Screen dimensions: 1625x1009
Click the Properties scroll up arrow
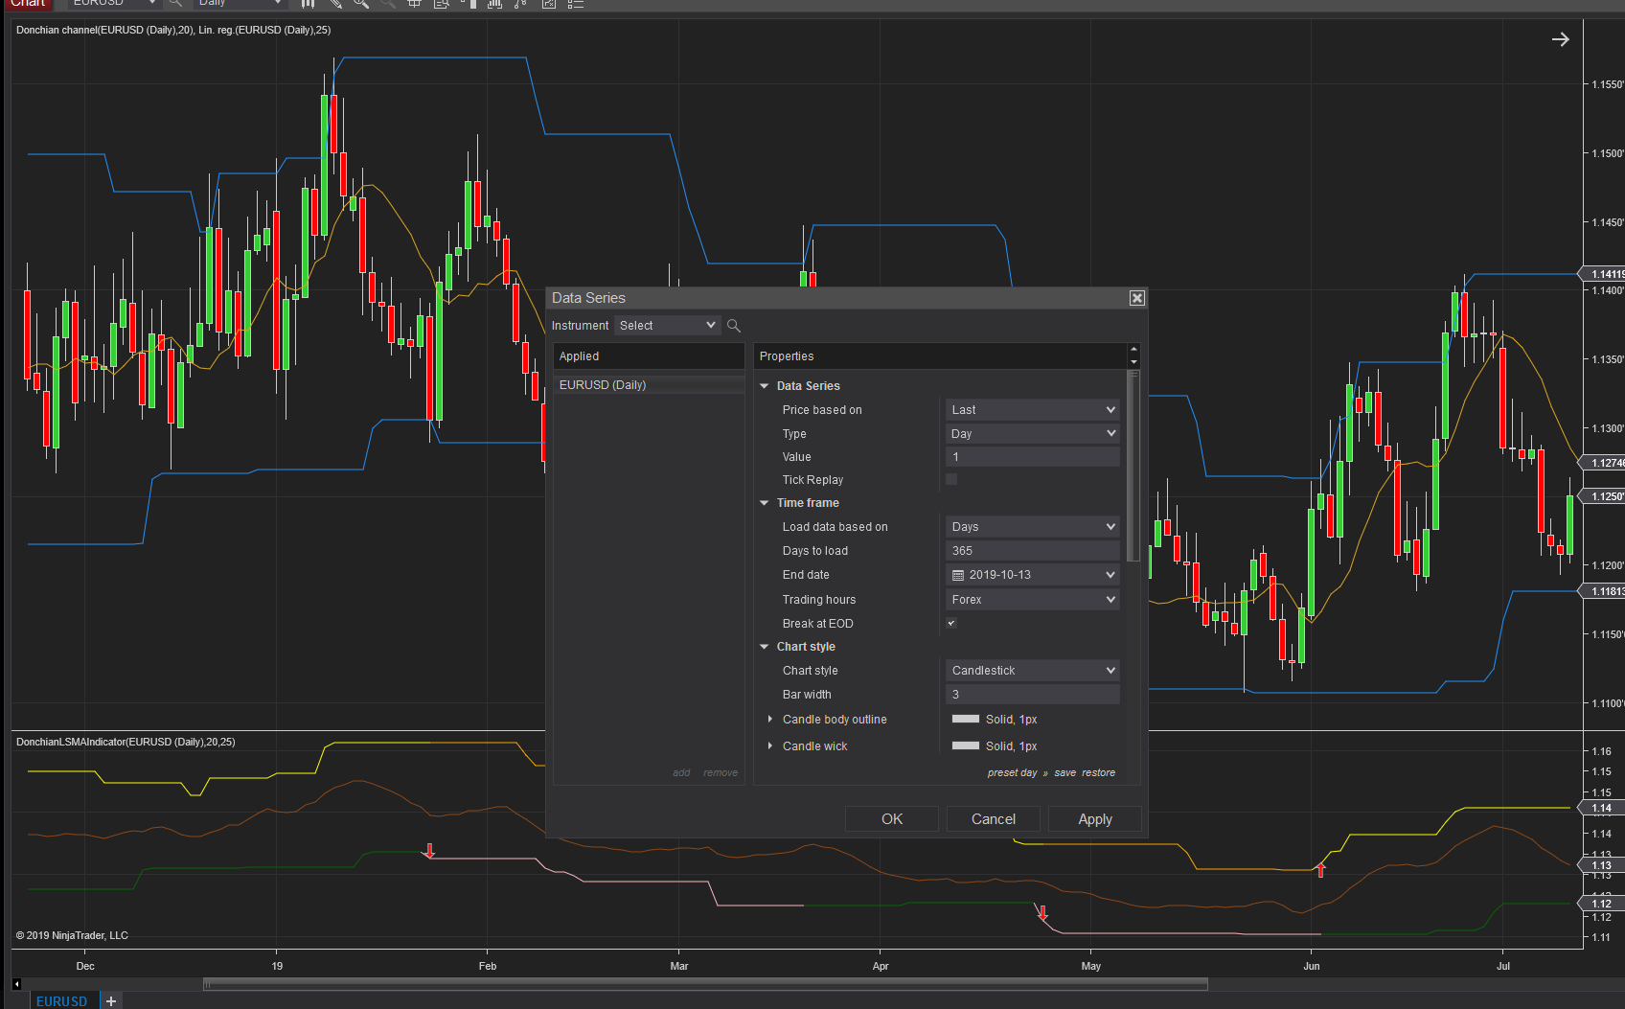[1133, 350]
